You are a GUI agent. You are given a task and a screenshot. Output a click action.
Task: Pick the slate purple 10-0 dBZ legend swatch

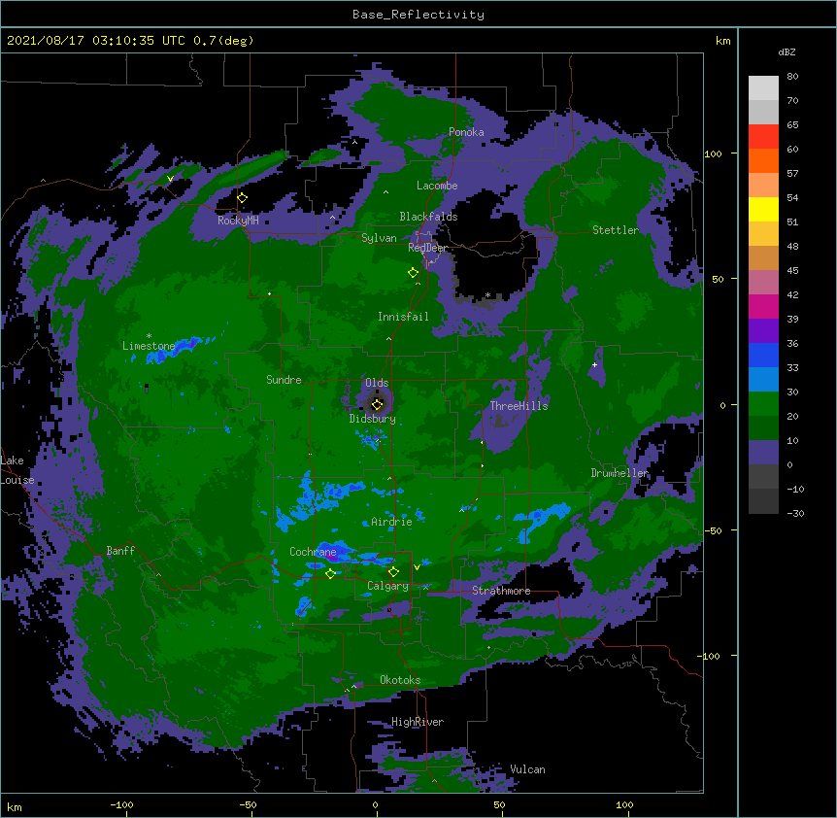(763, 453)
